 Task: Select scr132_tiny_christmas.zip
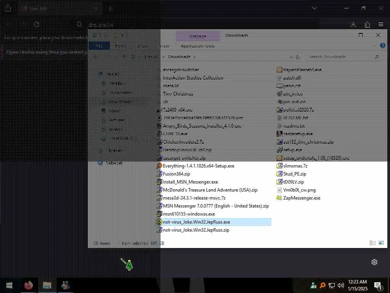[x=308, y=142]
